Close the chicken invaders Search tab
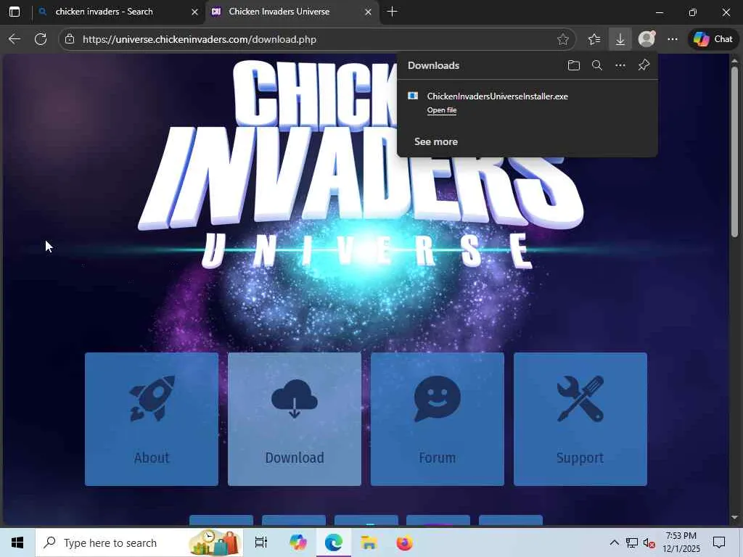This screenshot has height=557, width=743. click(194, 12)
